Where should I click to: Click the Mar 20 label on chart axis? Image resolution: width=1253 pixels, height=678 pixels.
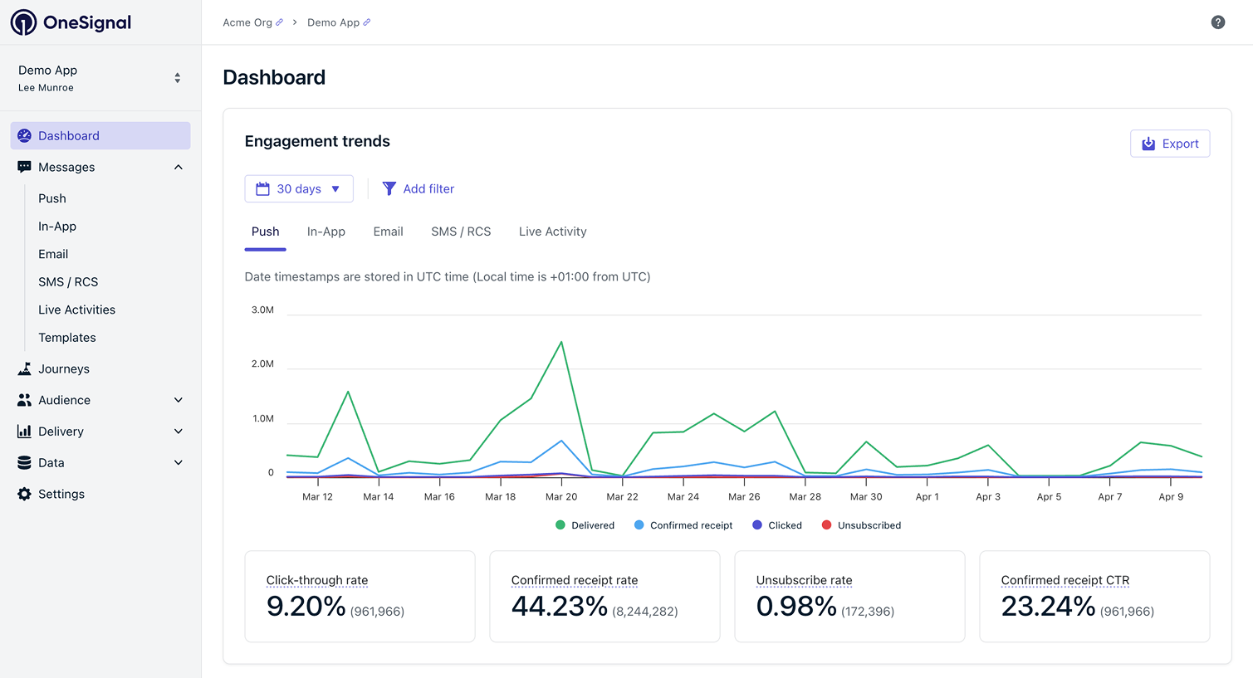click(x=561, y=497)
